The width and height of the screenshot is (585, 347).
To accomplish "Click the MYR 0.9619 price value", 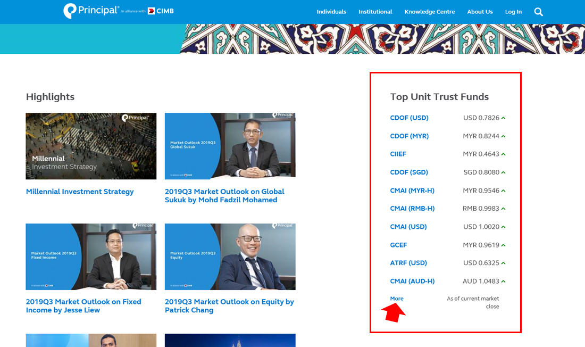I will (x=481, y=245).
